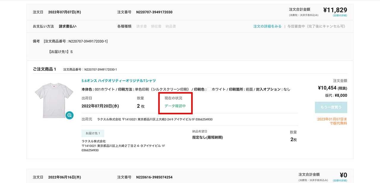Click 注文の詳細をみる link
The width and height of the screenshot is (380, 183).
point(267,26)
